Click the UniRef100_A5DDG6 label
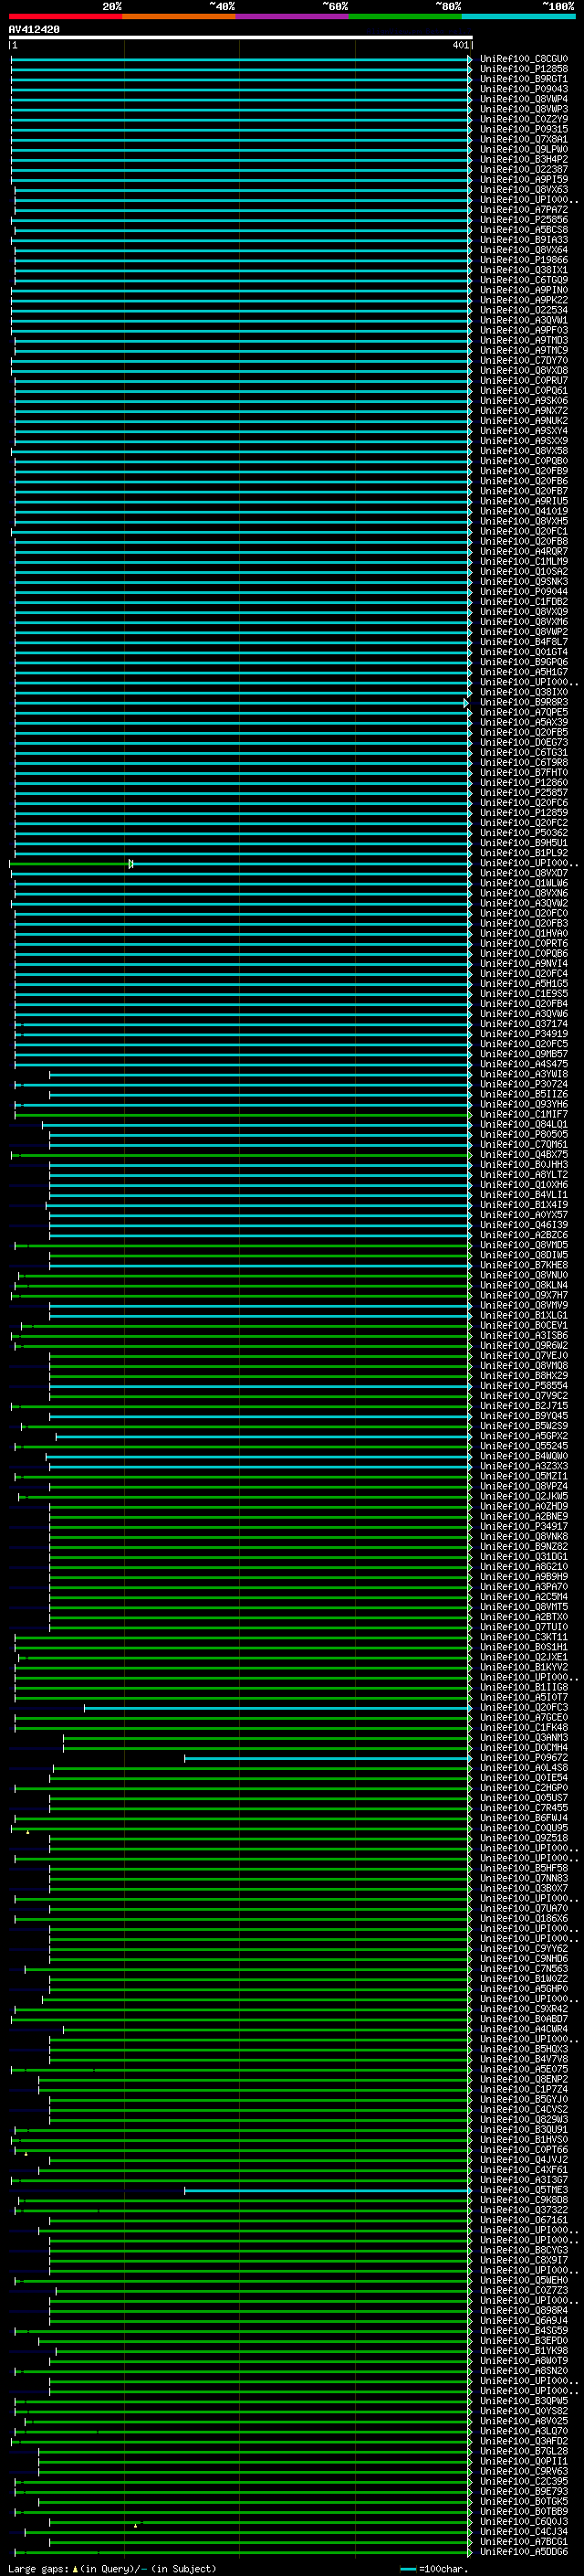Image resolution: width=584 pixels, height=2576 pixels. [523, 2551]
